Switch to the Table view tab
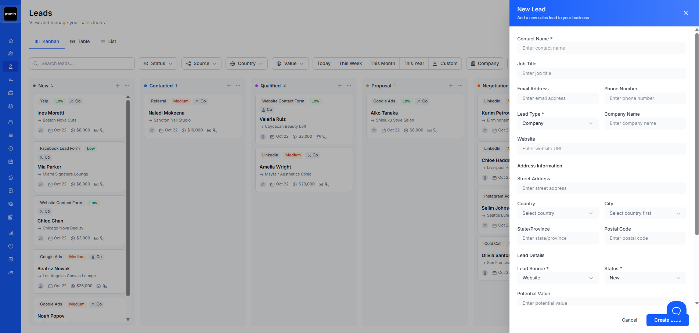The height and width of the screenshot is (333, 699). click(80, 41)
